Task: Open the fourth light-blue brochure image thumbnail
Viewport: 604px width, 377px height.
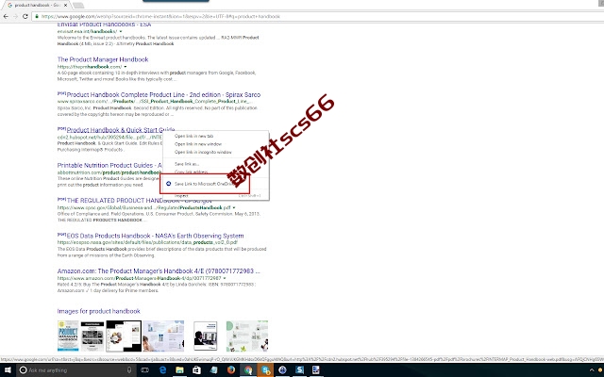Action: click(x=163, y=336)
